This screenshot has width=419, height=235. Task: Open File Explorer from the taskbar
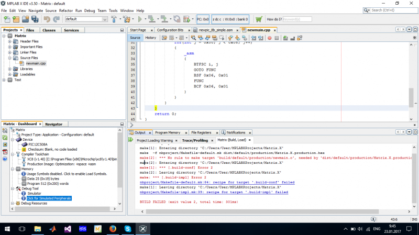click(x=37, y=229)
